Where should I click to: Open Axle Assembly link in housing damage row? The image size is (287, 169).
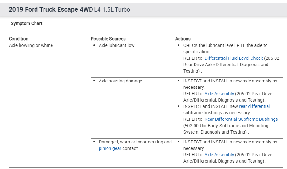pos(219,94)
